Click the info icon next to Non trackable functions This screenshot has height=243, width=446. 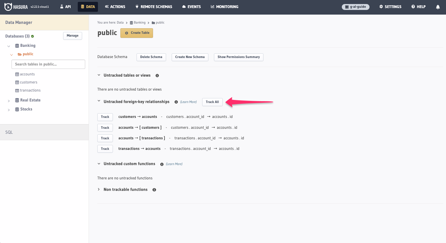click(154, 189)
